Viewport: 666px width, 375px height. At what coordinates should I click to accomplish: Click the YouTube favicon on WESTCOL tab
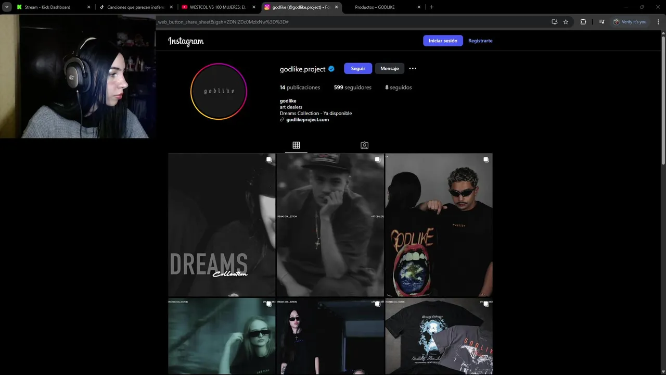tap(185, 7)
